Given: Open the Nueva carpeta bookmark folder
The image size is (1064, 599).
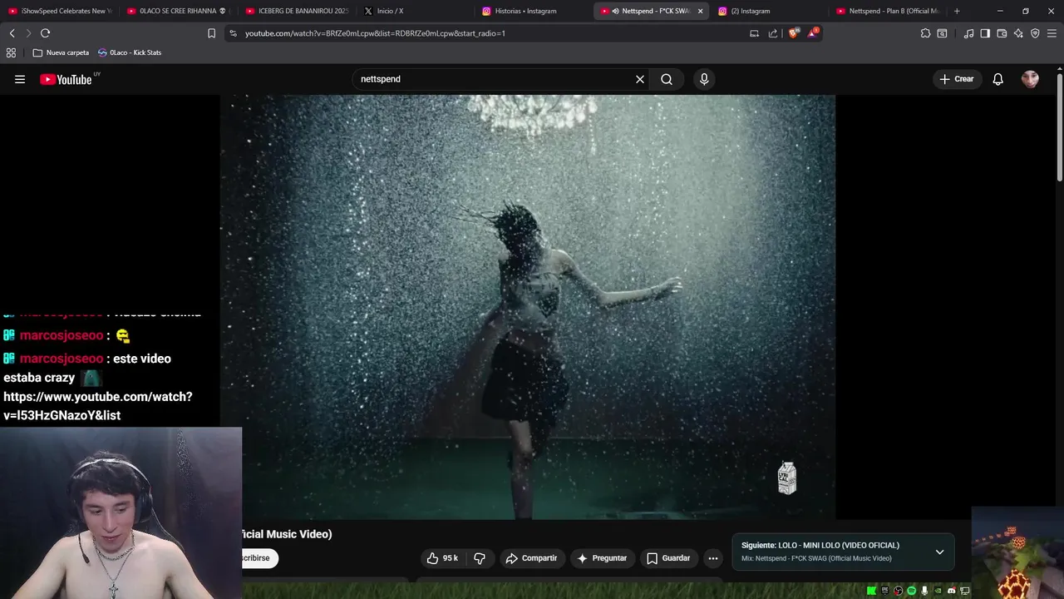Looking at the screenshot, I should 61,52.
